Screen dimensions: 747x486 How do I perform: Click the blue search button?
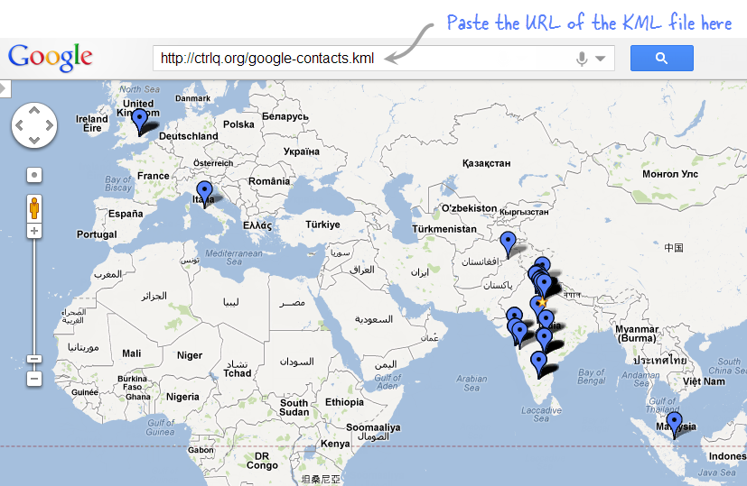tap(662, 58)
